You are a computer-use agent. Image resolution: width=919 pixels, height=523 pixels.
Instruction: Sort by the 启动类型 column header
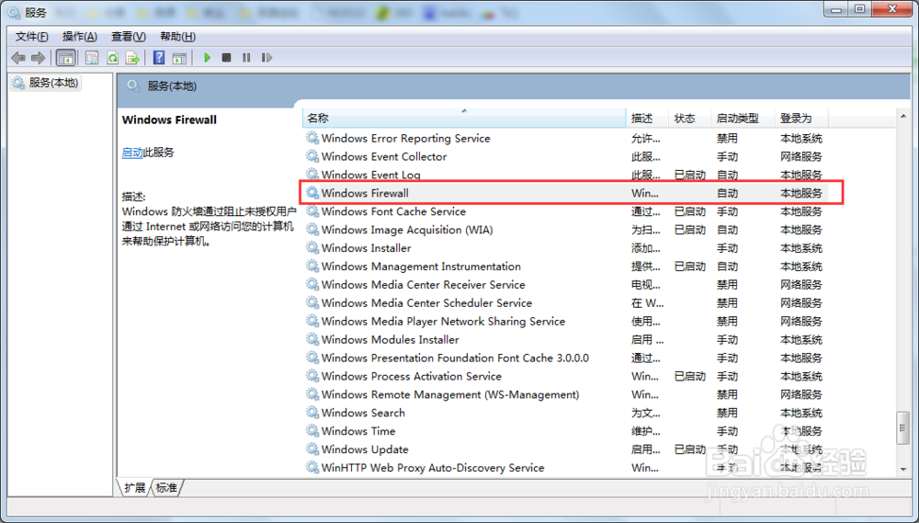click(743, 119)
